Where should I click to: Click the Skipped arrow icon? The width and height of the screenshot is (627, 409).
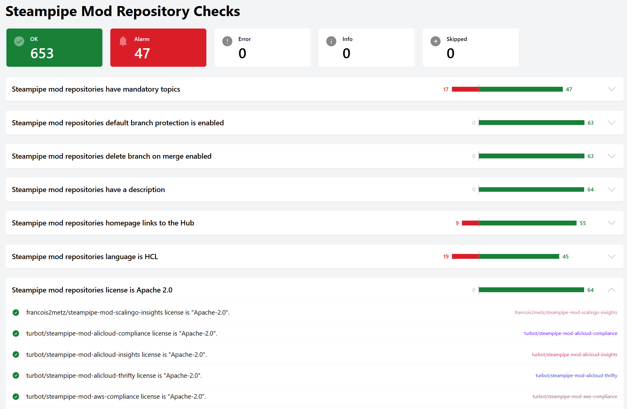(436, 41)
